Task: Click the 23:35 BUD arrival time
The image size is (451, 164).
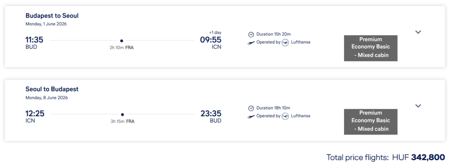Action: [211, 114]
